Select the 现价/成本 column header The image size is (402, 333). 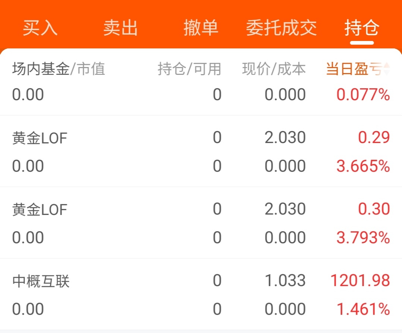pyautogui.click(x=274, y=69)
